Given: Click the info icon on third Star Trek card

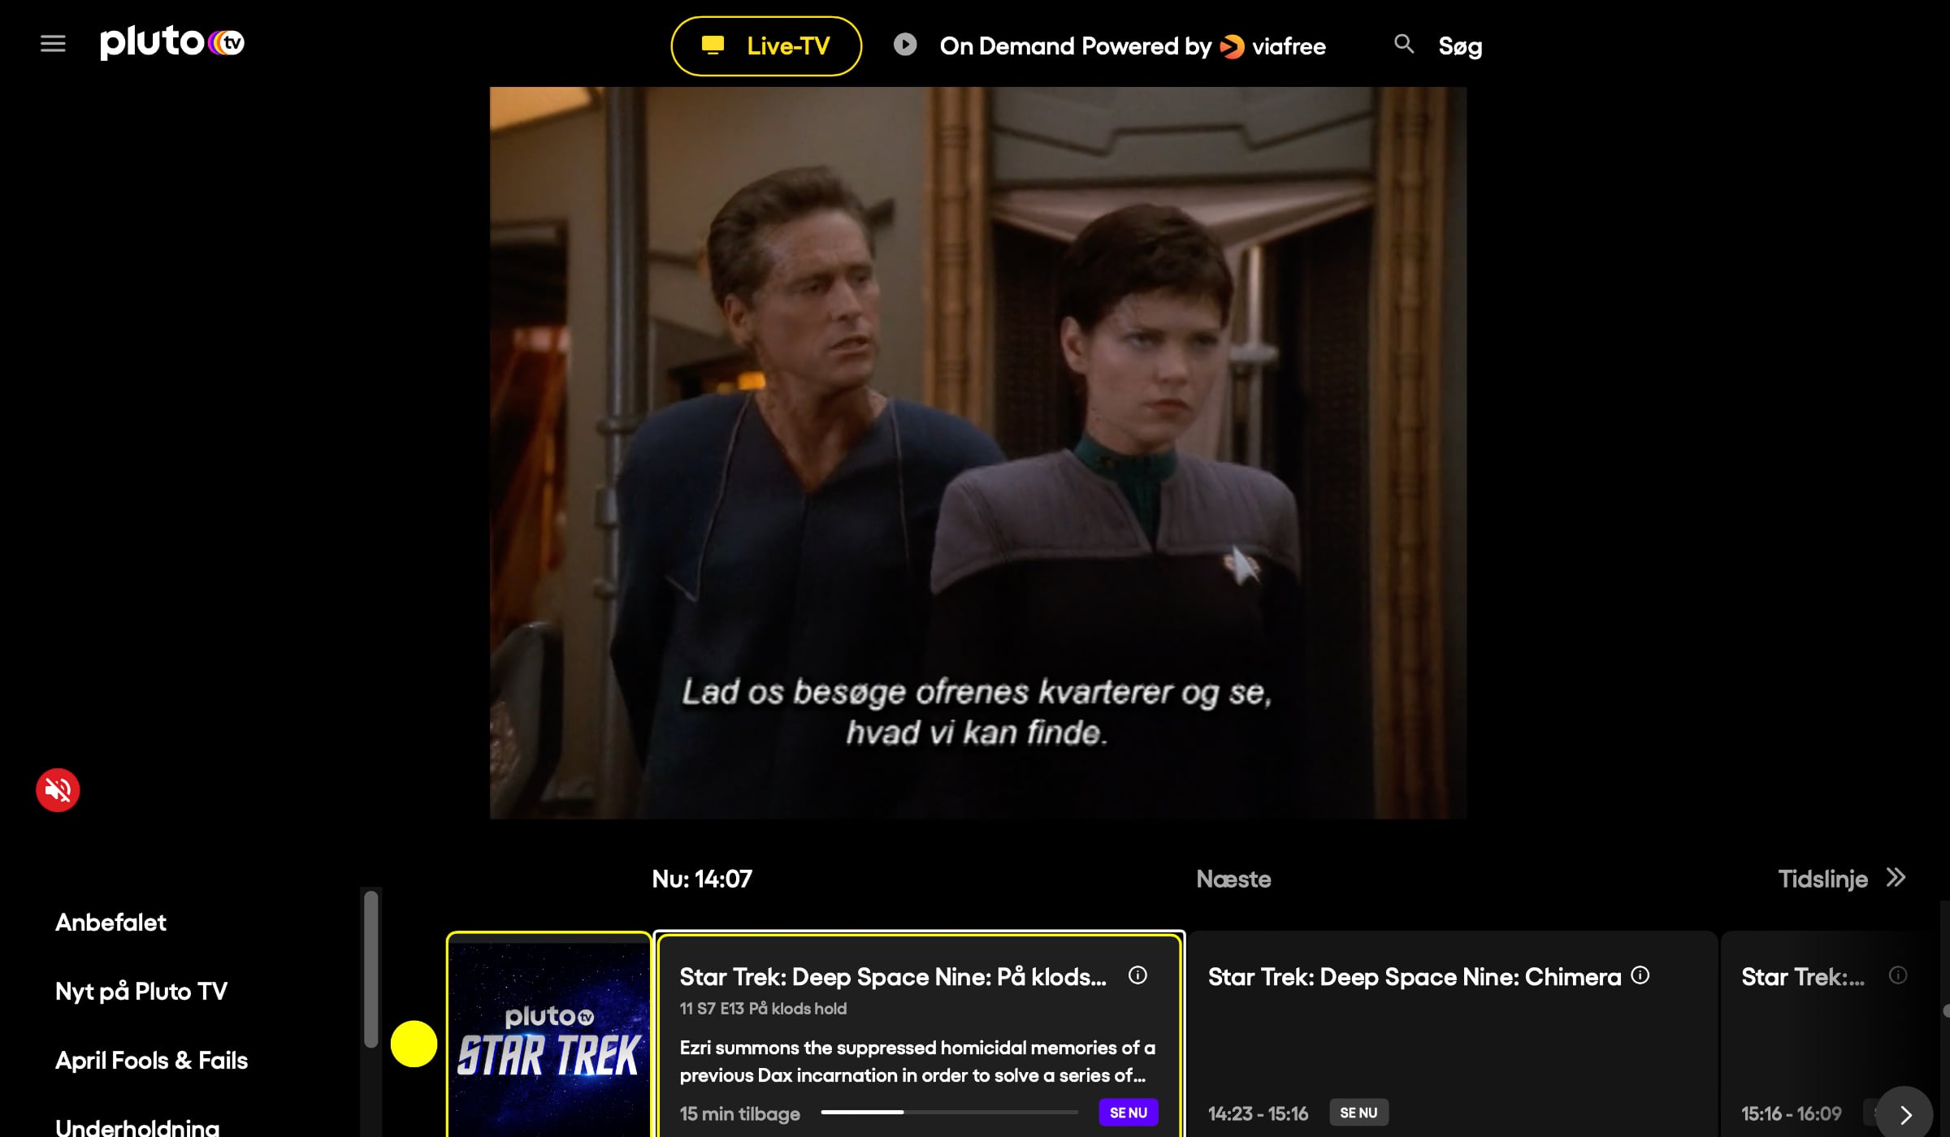Looking at the screenshot, I should (1898, 975).
